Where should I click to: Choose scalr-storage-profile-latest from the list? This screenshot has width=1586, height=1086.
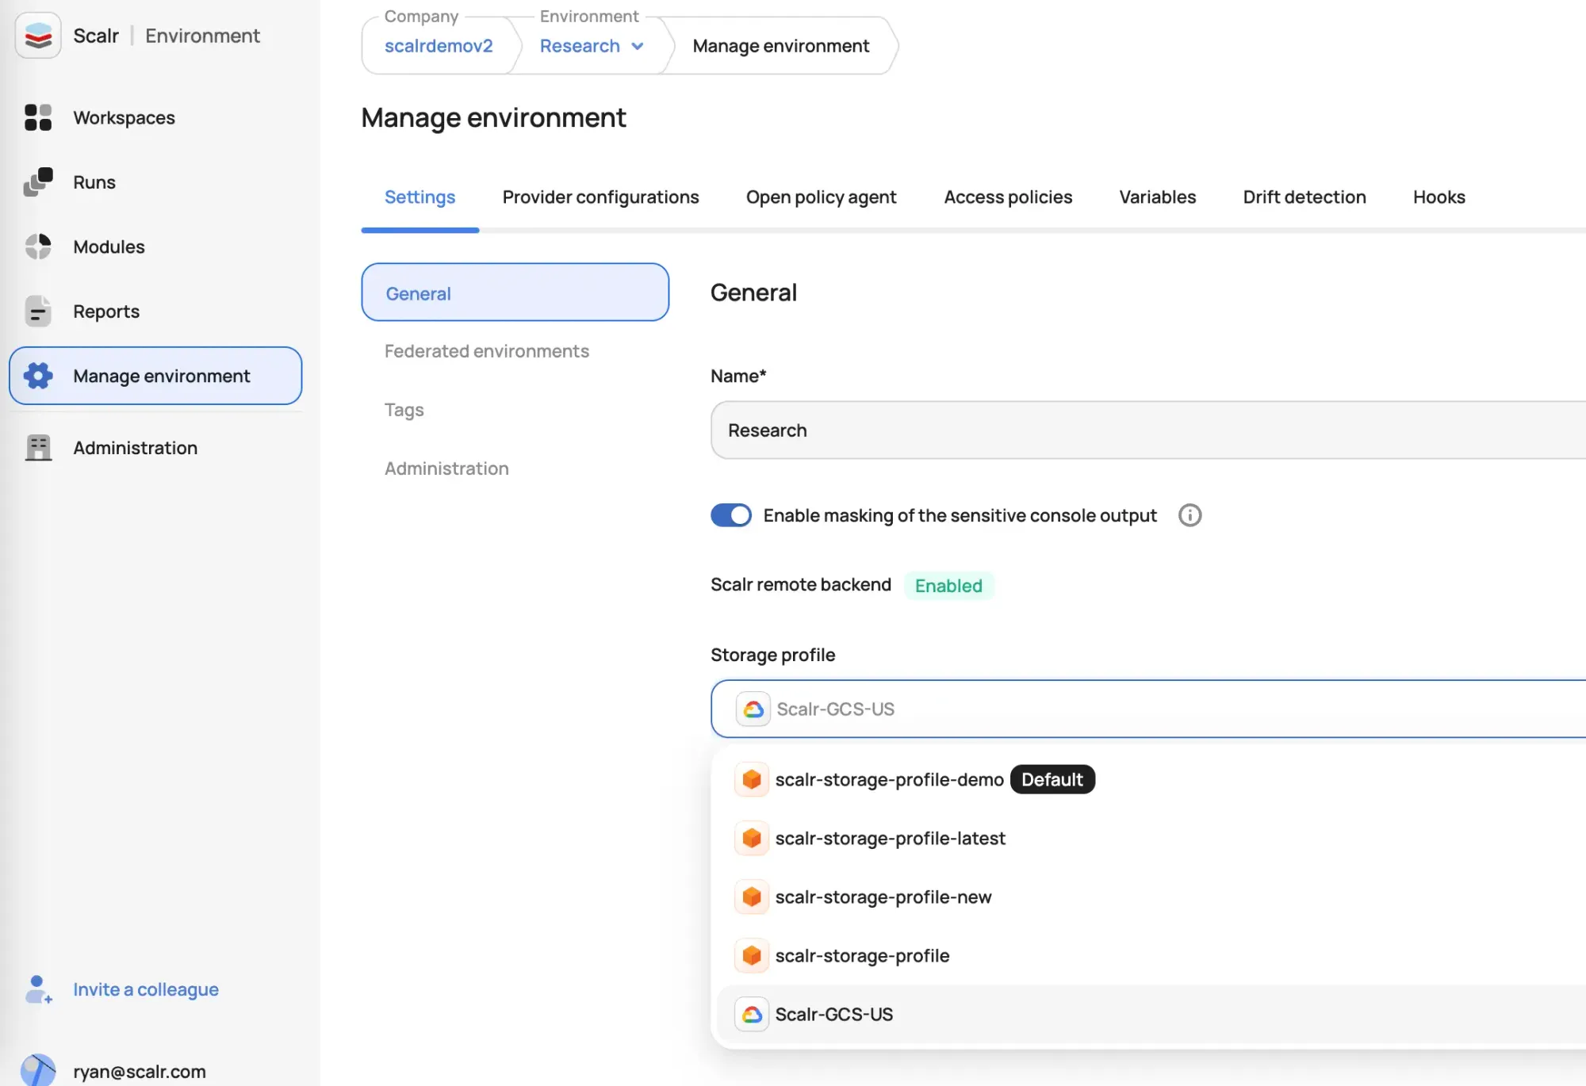coord(890,839)
